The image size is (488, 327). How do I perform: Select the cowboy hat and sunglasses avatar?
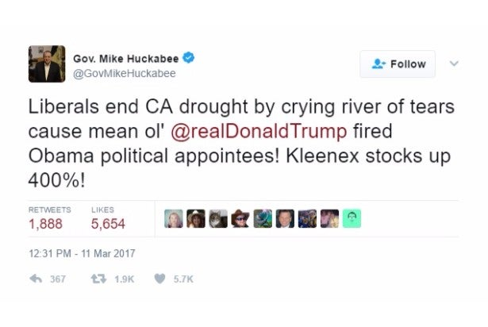[240, 217]
